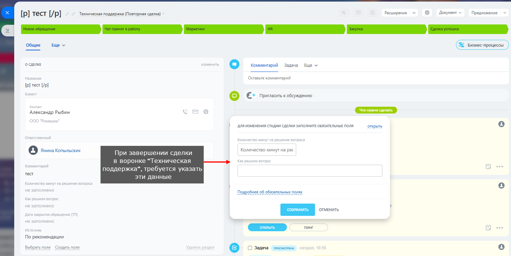Click the Пинг button
This screenshot has width=511, height=256.
coord(308,228)
